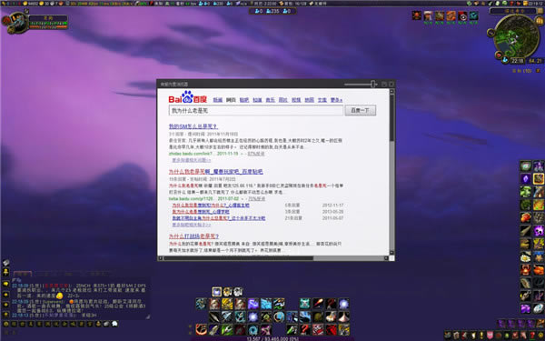Open 百度快照 under the tieba.baidu.com result
545x341 pixels.
point(256,198)
